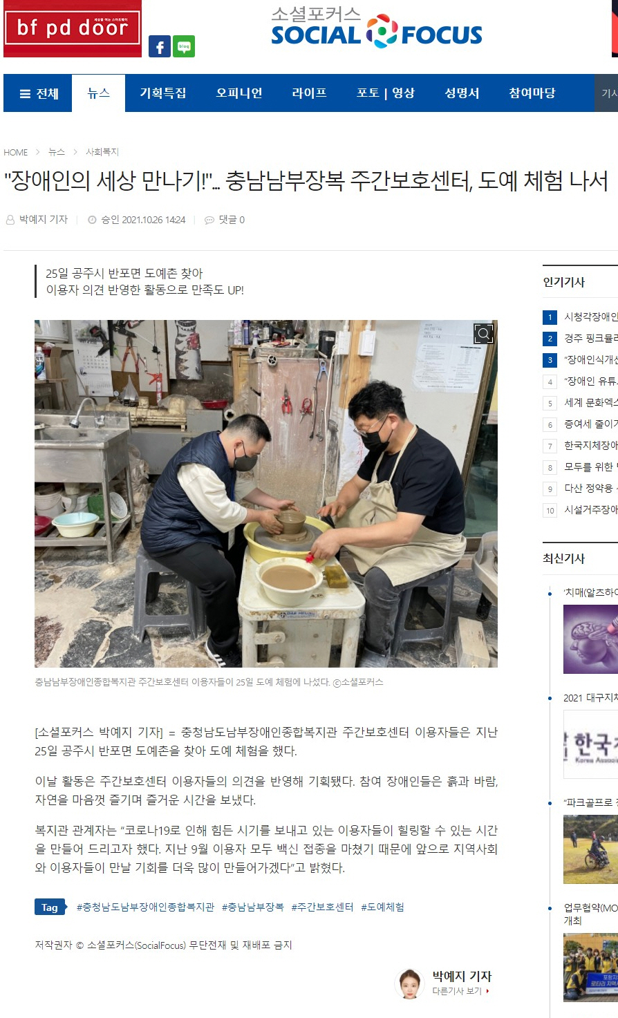Open the green blog icon link

[184, 46]
